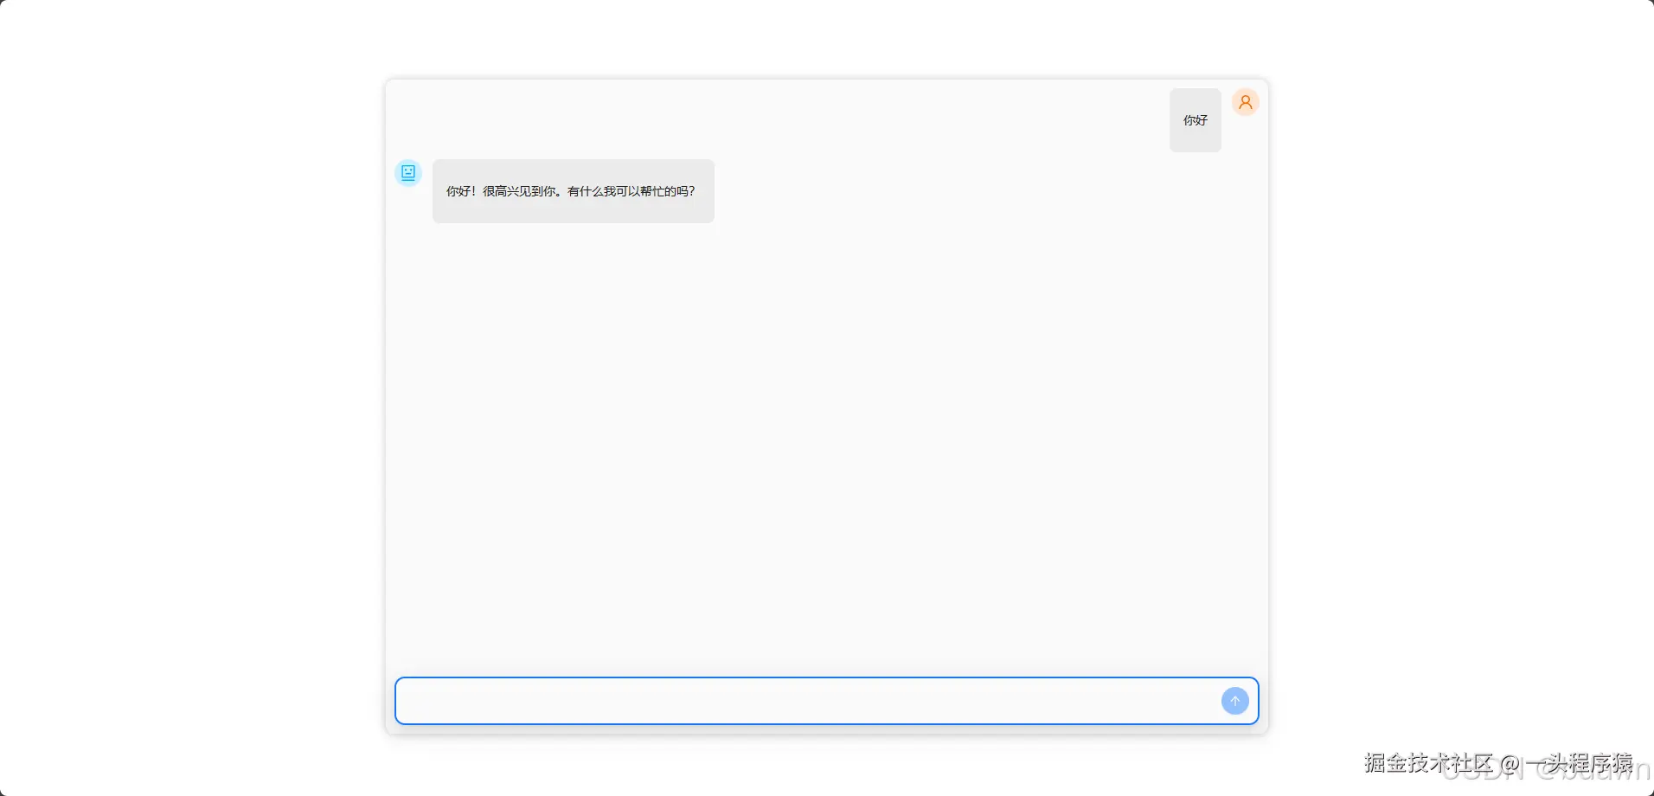Click the orange user avatar icon
This screenshot has height=796, width=1654.
(1245, 102)
